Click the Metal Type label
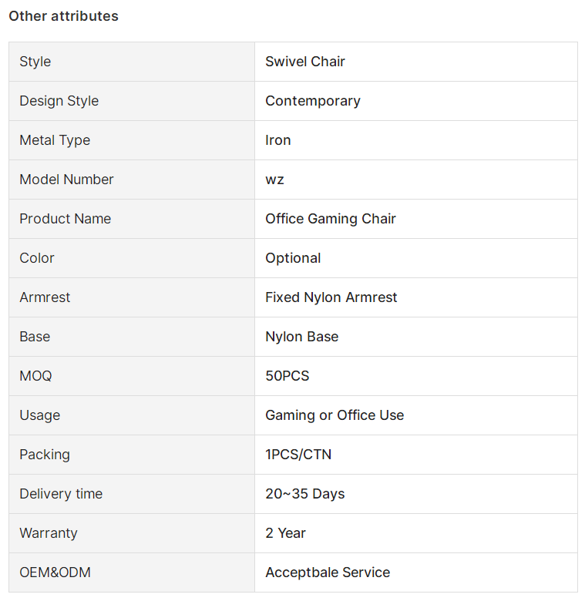 55,140
